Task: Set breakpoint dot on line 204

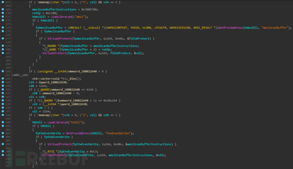Action: (x=3, y=137)
